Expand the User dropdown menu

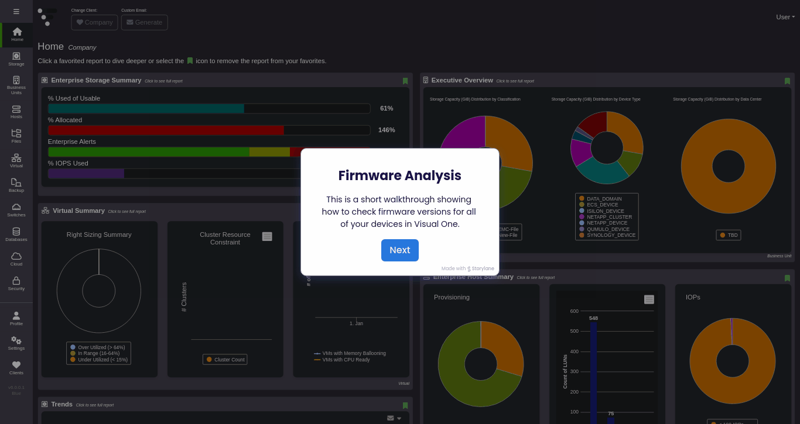tap(785, 17)
